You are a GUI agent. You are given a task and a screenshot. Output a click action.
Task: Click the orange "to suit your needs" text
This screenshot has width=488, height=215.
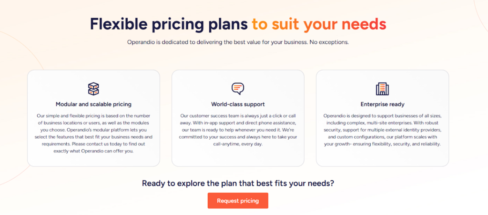(319, 23)
